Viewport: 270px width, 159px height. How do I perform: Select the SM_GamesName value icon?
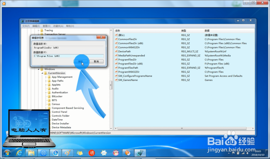tap(116, 80)
